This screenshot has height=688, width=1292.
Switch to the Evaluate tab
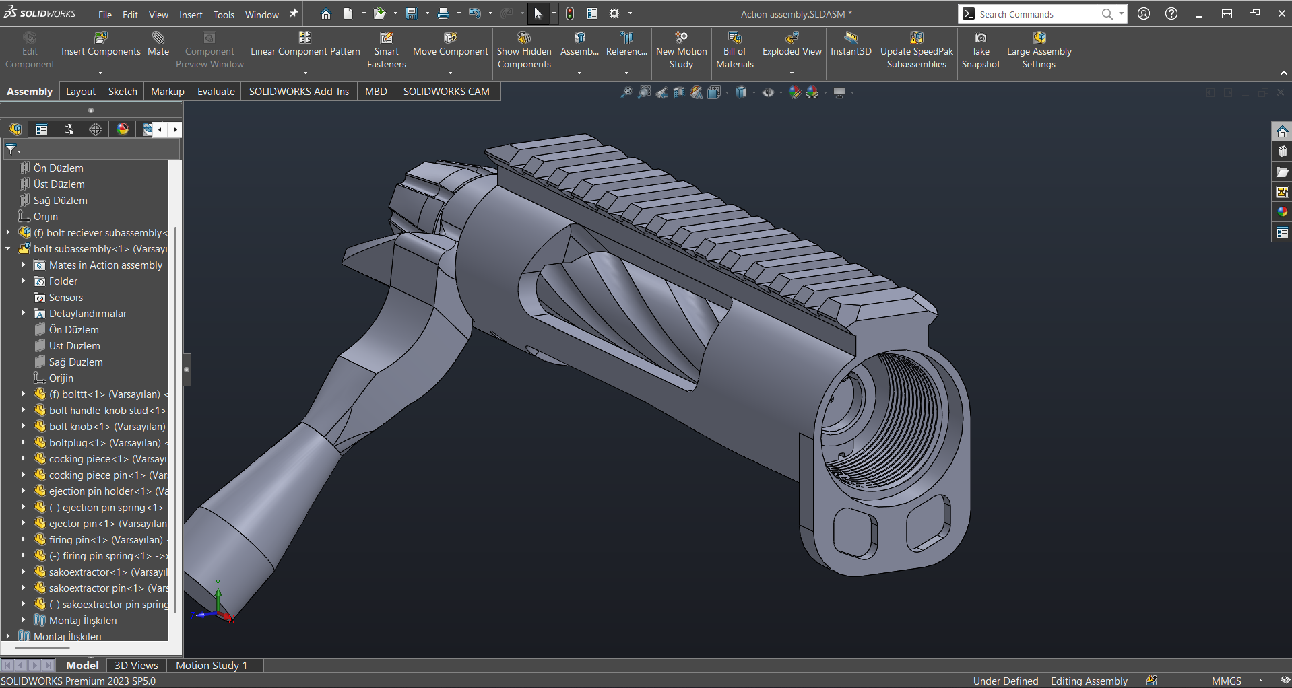click(x=216, y=92)
